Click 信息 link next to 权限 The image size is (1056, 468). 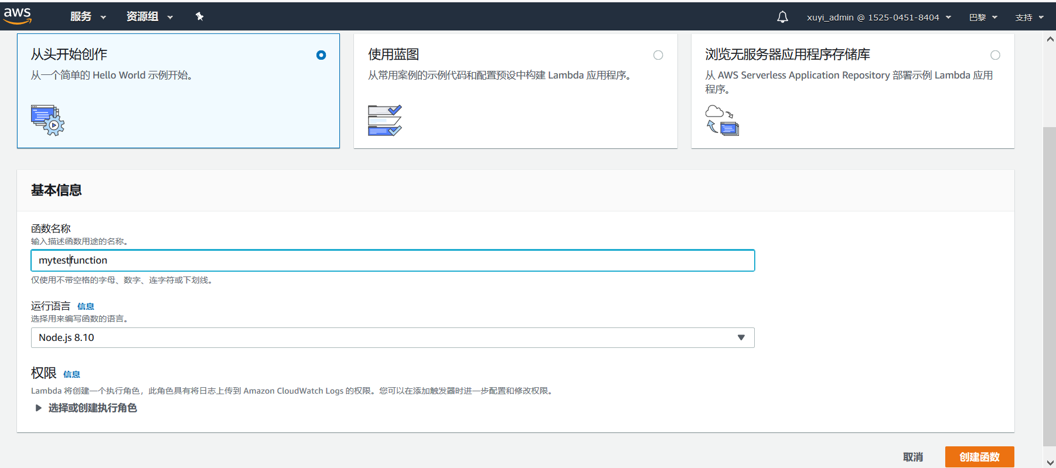[x=71, y=374]
